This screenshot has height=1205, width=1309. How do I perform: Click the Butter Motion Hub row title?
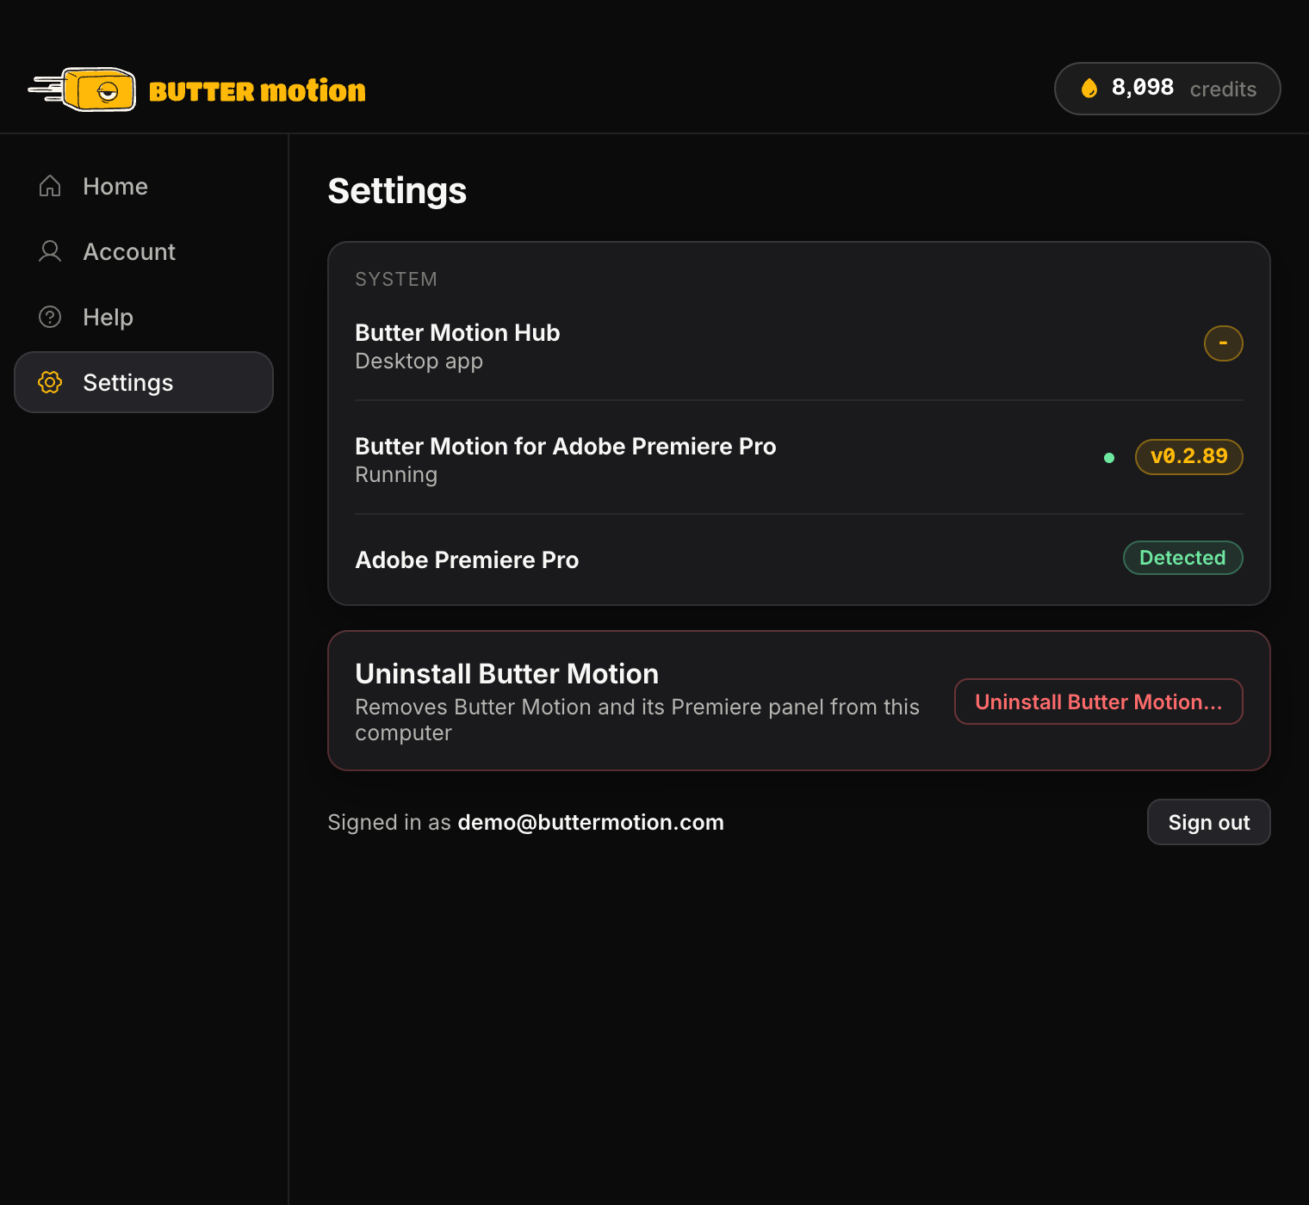(x=457, y=332)
